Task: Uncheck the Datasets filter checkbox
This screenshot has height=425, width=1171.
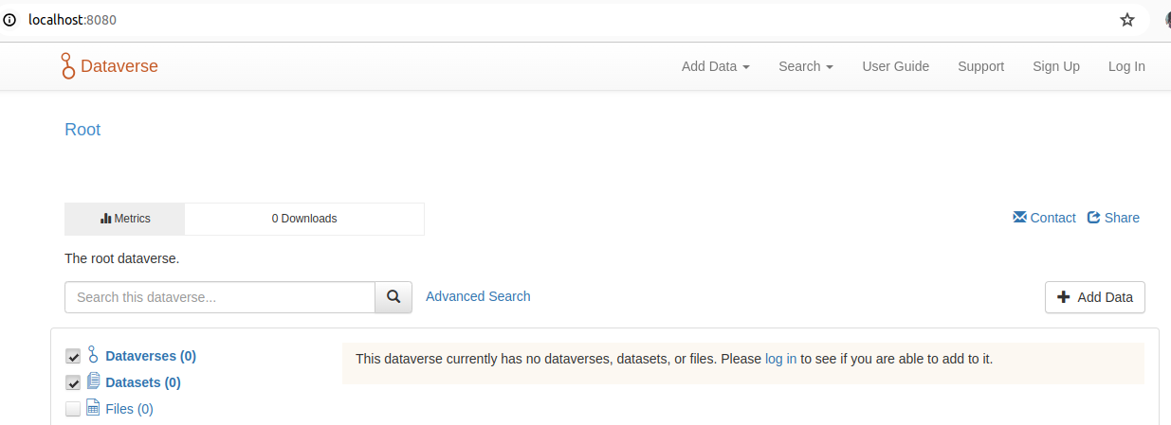Action: 73,383
